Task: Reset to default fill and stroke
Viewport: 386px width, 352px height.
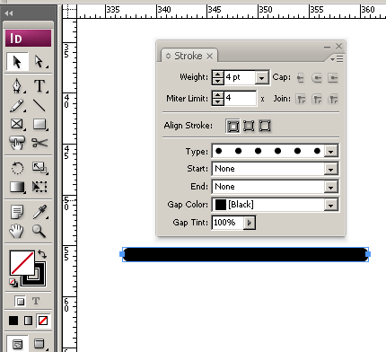Action: click(13, 283)
